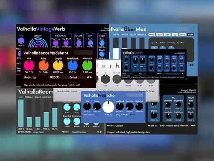Click the green Manual knob in SpaceModulator

pos(87,65)
